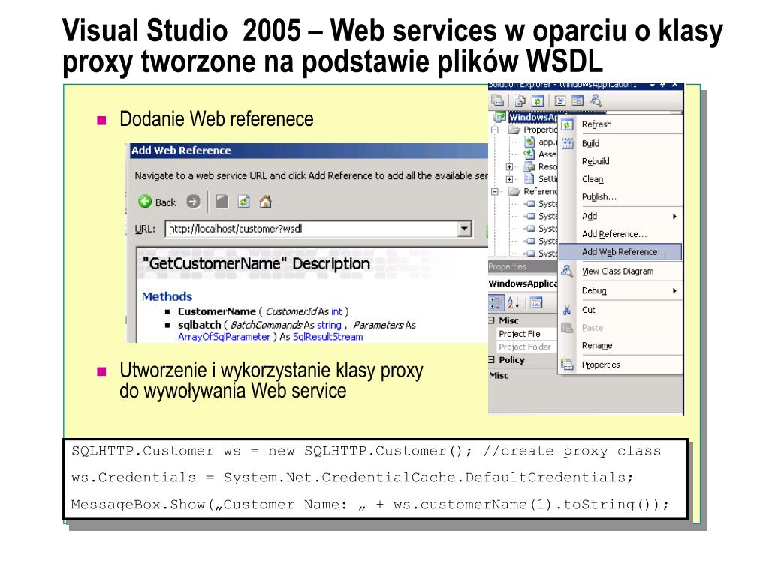This screenshot has width=769, height=576.
Task: Click the CustomerName method link
Action: (217, 311)
